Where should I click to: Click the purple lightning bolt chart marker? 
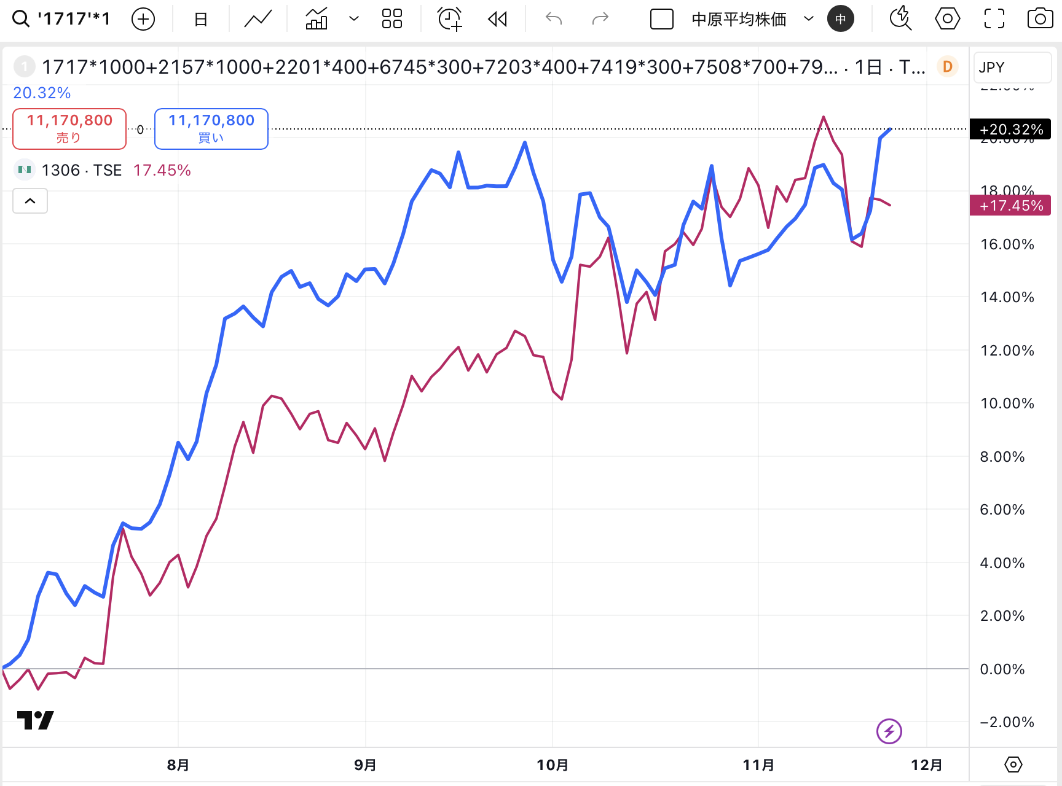pyautogui.click(x=889, y=731)
